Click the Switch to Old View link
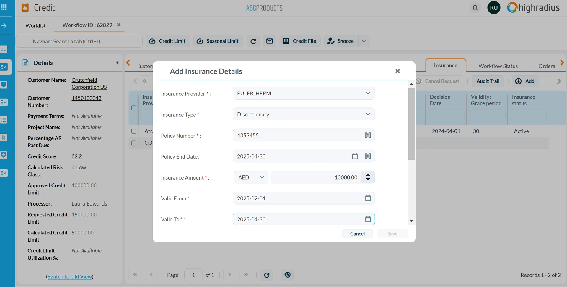The image size is (567, 287). tap(70, 277)
